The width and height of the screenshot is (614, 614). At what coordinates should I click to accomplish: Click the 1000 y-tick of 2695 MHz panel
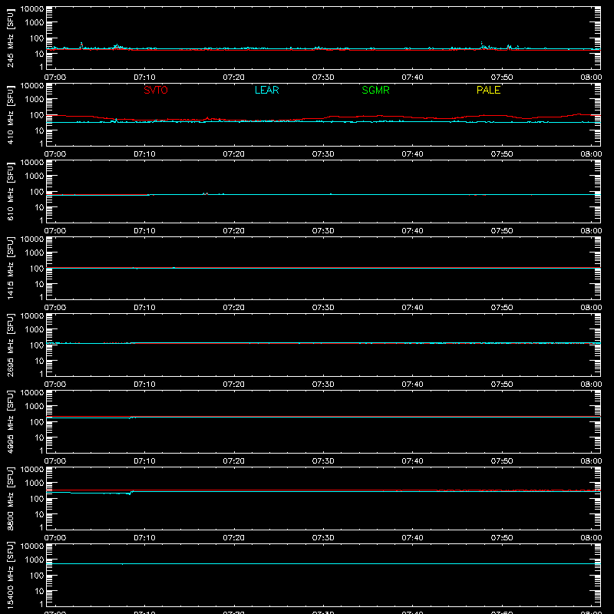pyautogui.click(x=35, y=329)
